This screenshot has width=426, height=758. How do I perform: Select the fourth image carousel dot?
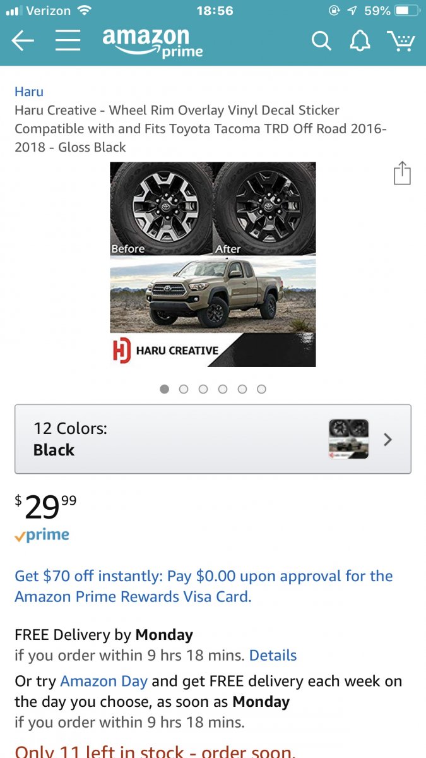(223, 389)
